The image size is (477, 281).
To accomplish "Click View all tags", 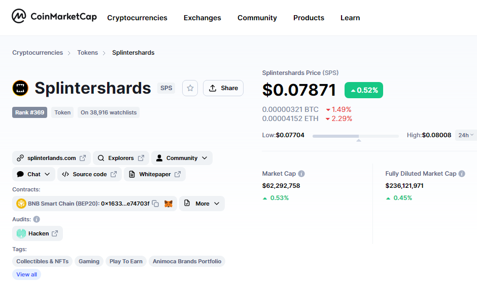I will pos(26,274).
